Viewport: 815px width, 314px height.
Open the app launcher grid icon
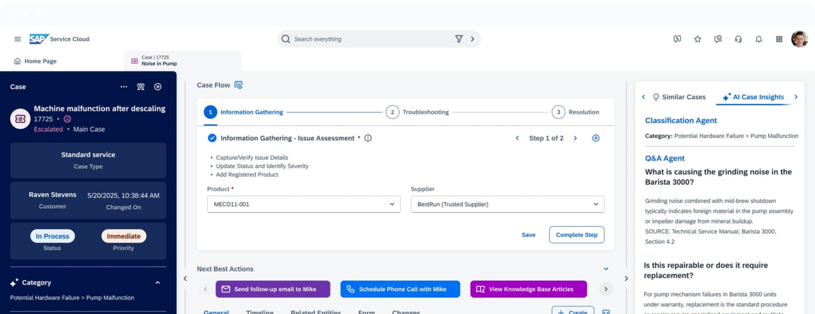click(779, 39)
